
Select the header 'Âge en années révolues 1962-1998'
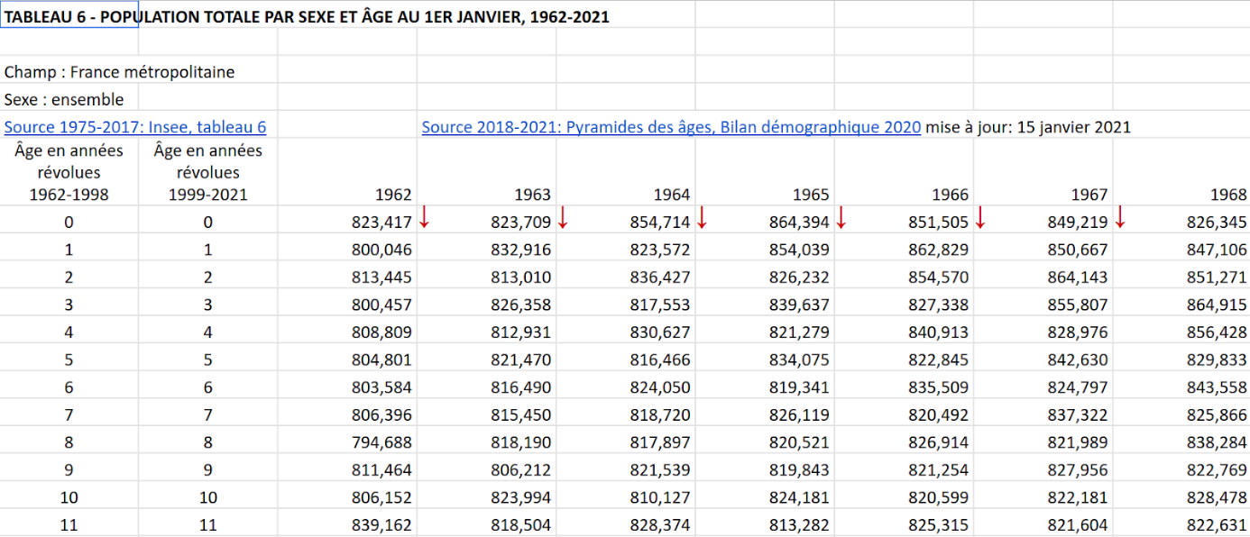[x=69, y=172]
